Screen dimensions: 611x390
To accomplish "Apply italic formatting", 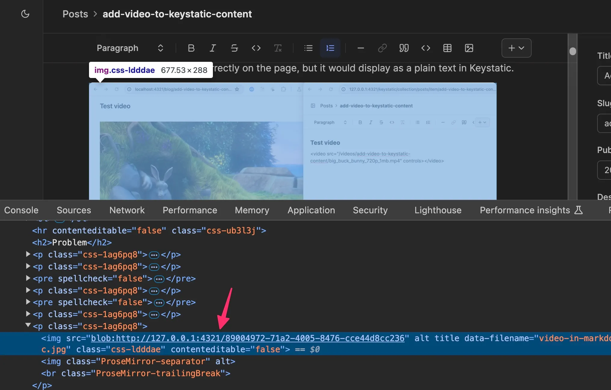I will (213, 48).
